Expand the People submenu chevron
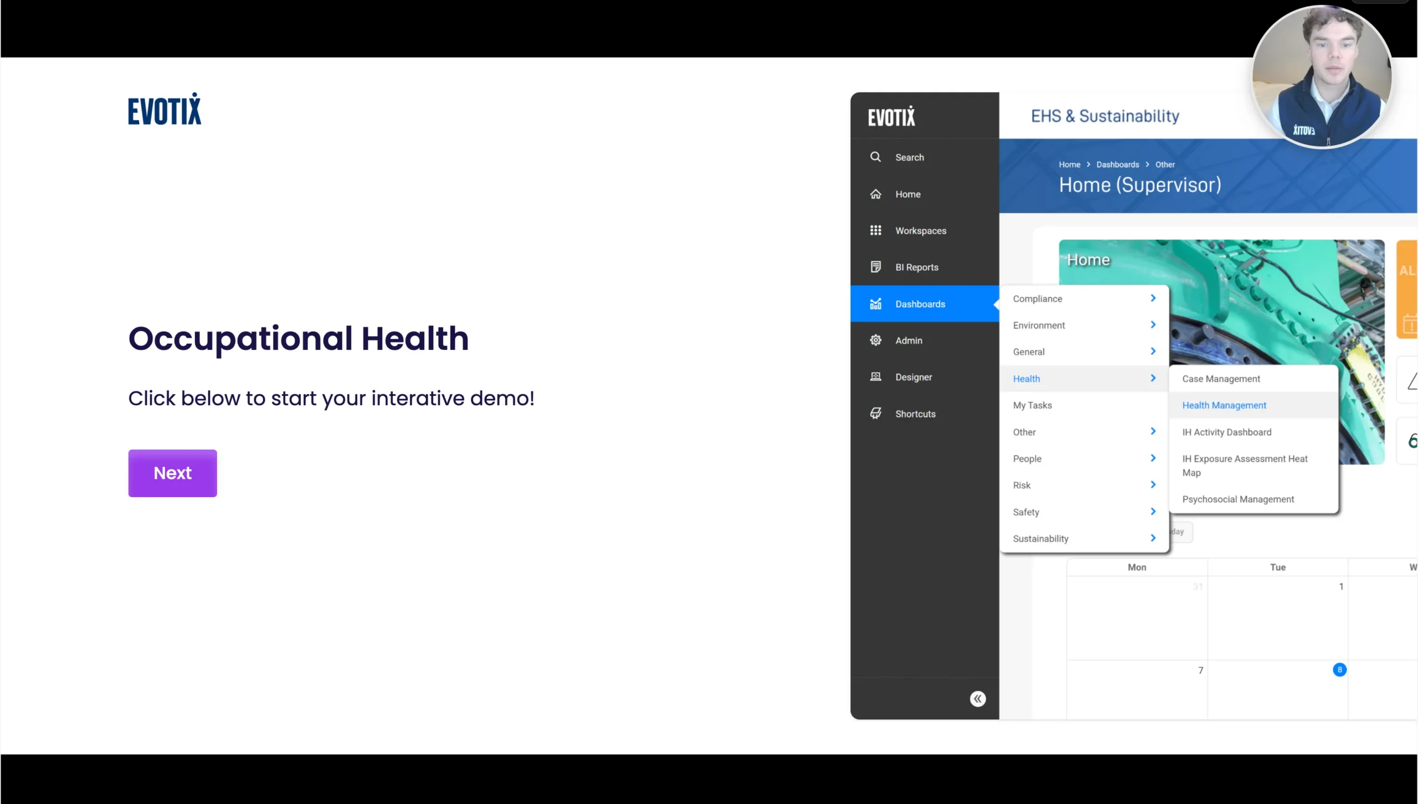1418x804 pixels. pos(1153,458)
